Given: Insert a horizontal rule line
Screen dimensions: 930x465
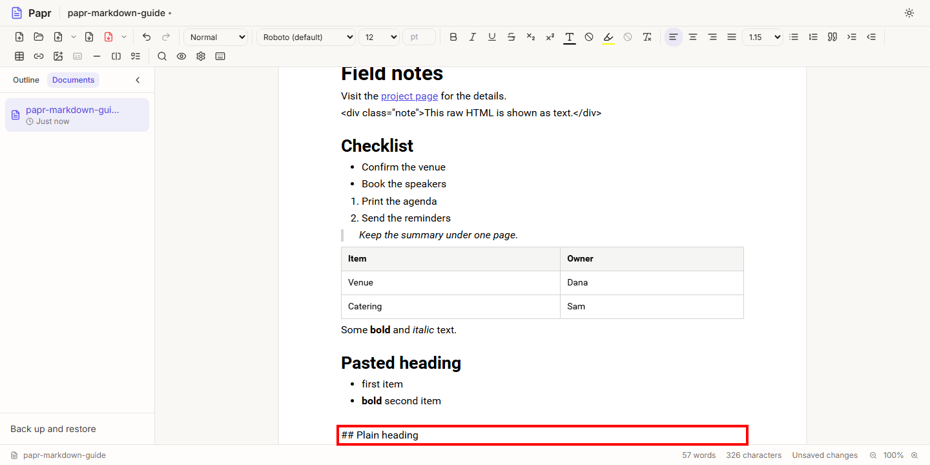Looking at the screenshot, I should (x=97, y=56).
